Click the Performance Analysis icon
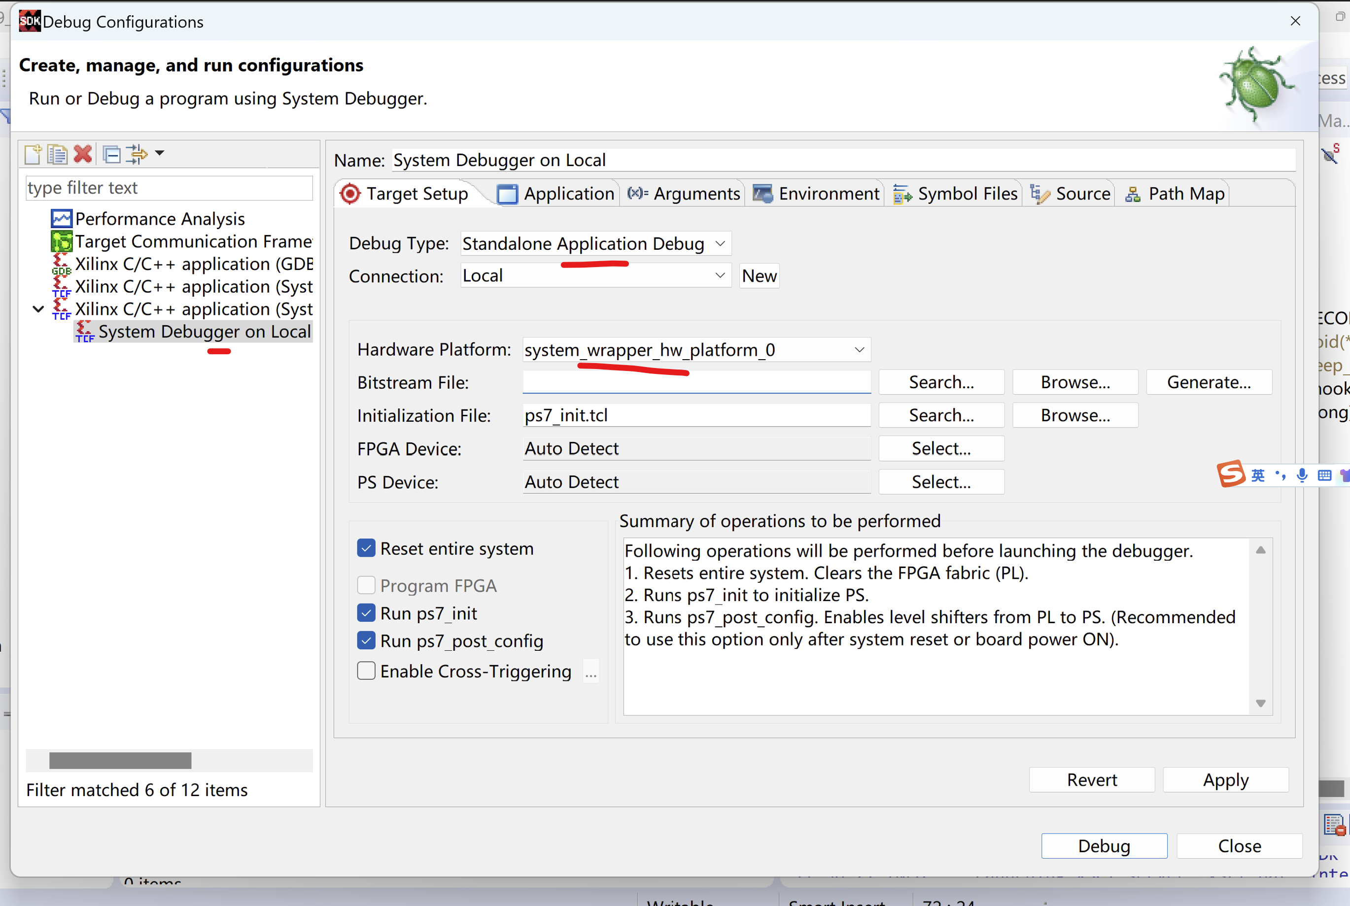The width and height of the screenshot is (1350, 906). (61, 219)
